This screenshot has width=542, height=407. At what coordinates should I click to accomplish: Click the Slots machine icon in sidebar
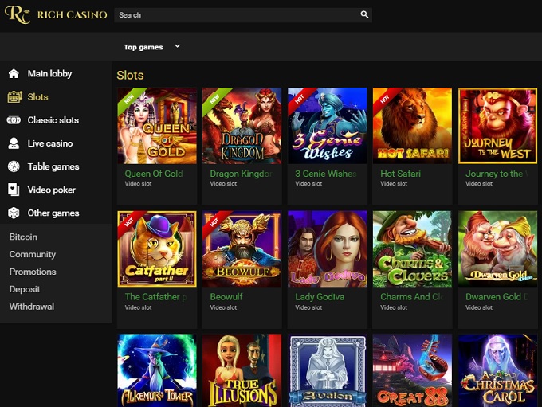(x=14, y=97)
